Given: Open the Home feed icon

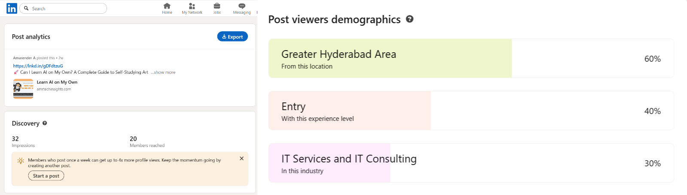Looking at the screenshot, I should click(x=167, y=6).
